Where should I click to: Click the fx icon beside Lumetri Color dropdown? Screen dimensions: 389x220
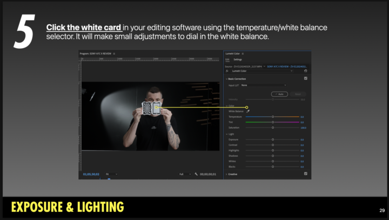pos(227,71)
